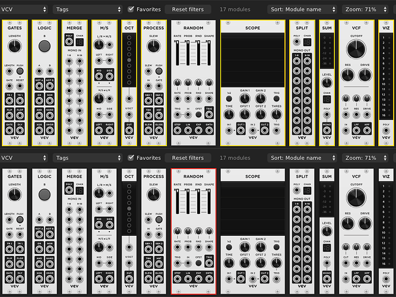Click the LPF output on the yellow-outlined VCF module

(356, 131)
